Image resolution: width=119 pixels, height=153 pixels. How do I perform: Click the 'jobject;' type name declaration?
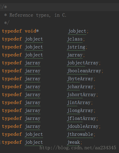point(78,31)
